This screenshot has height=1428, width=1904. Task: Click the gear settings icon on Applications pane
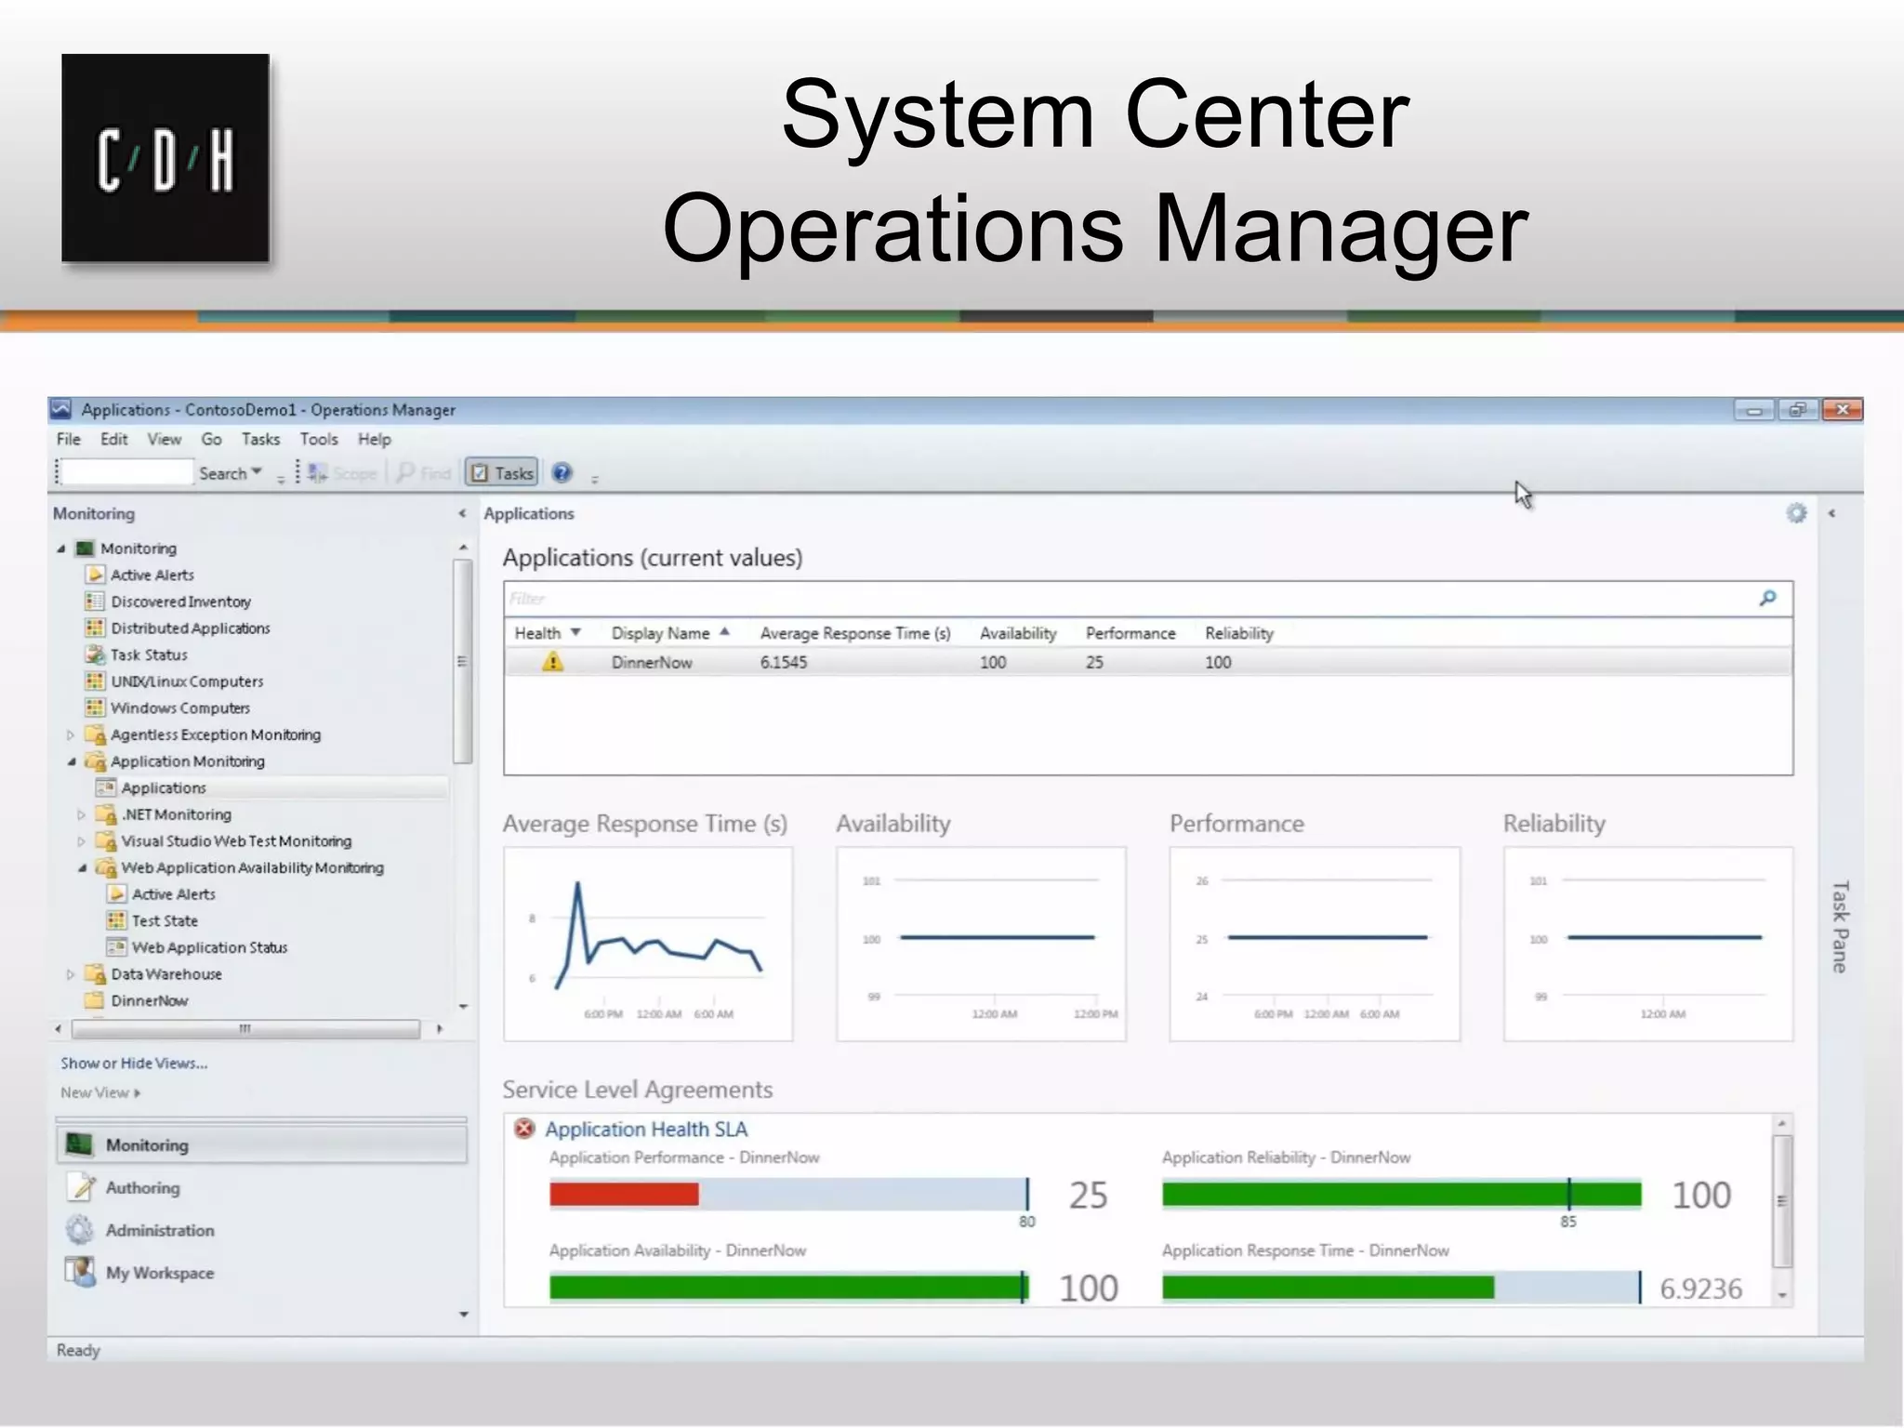tap(1796, 513)
